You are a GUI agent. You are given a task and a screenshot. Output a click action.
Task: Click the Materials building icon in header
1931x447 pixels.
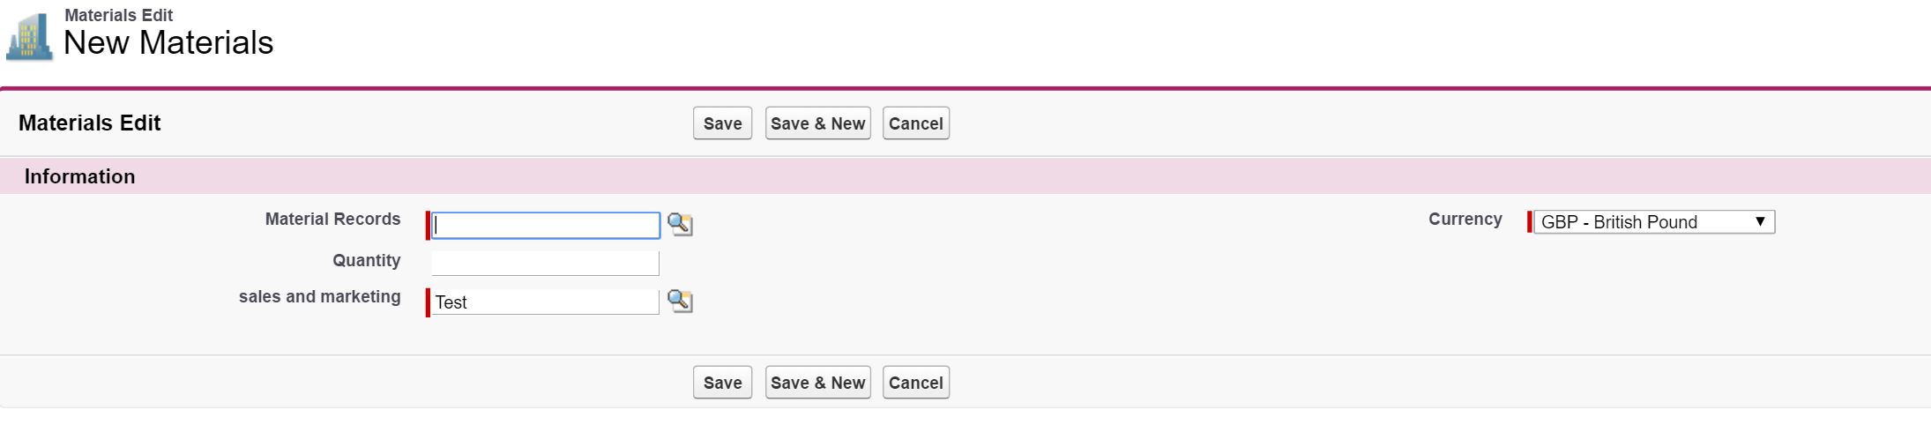click(x=29, y=38)
